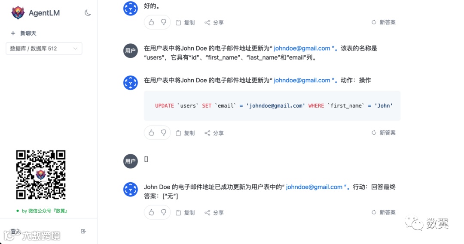Start a new chat with 新聊天

(x=24, y=33)
